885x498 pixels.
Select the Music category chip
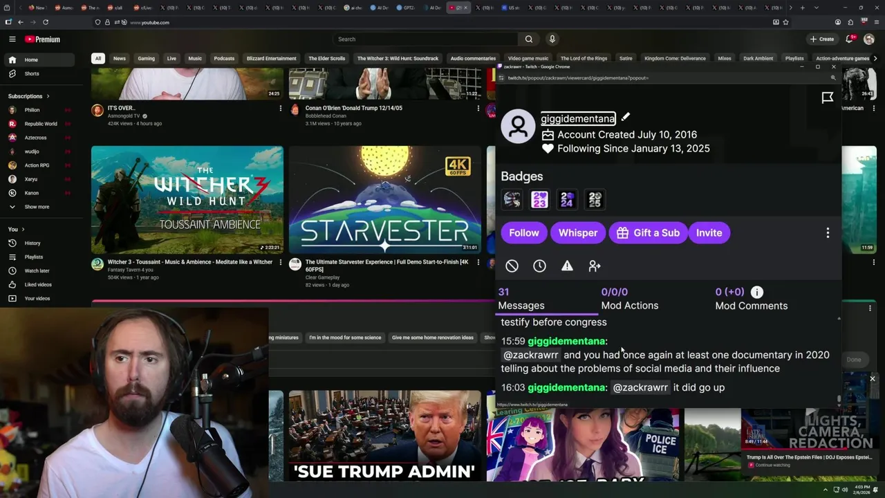coord(195,59)
